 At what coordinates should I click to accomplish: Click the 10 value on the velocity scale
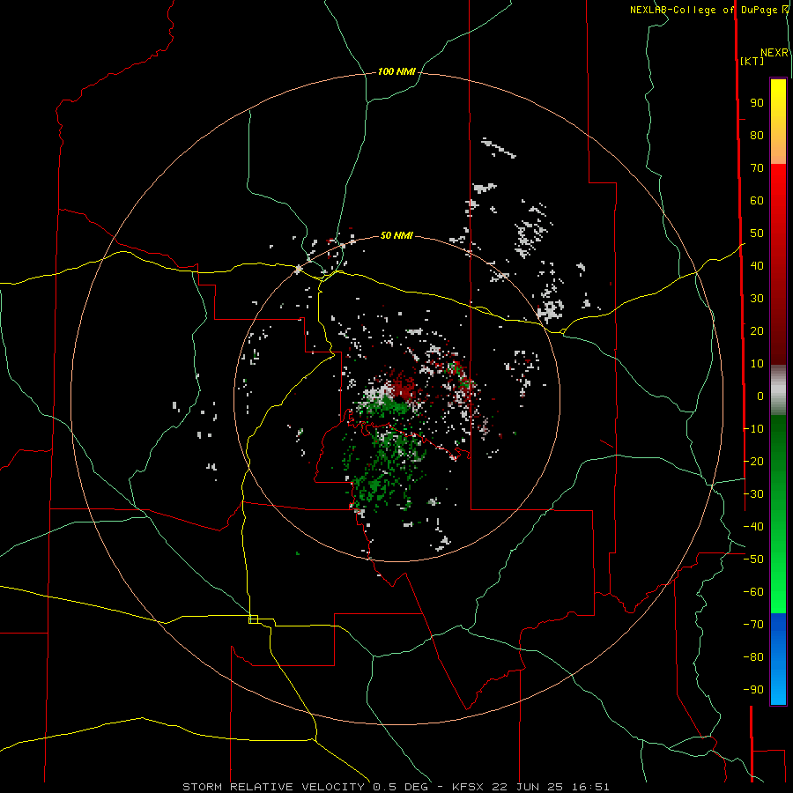pyautogui.click(x=757, y=364)
